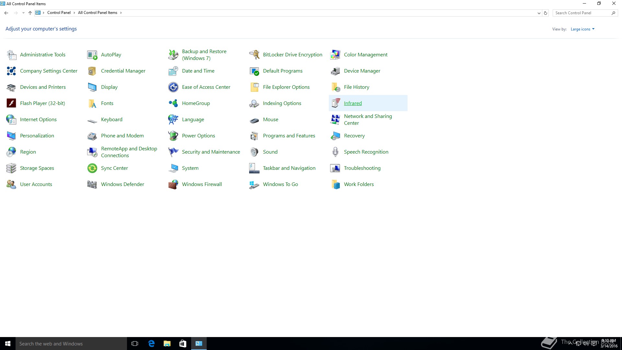Image resolution: width=622 pixels, height=350 pixels.
Task: Click the Language icon
Action: [173, 120]
